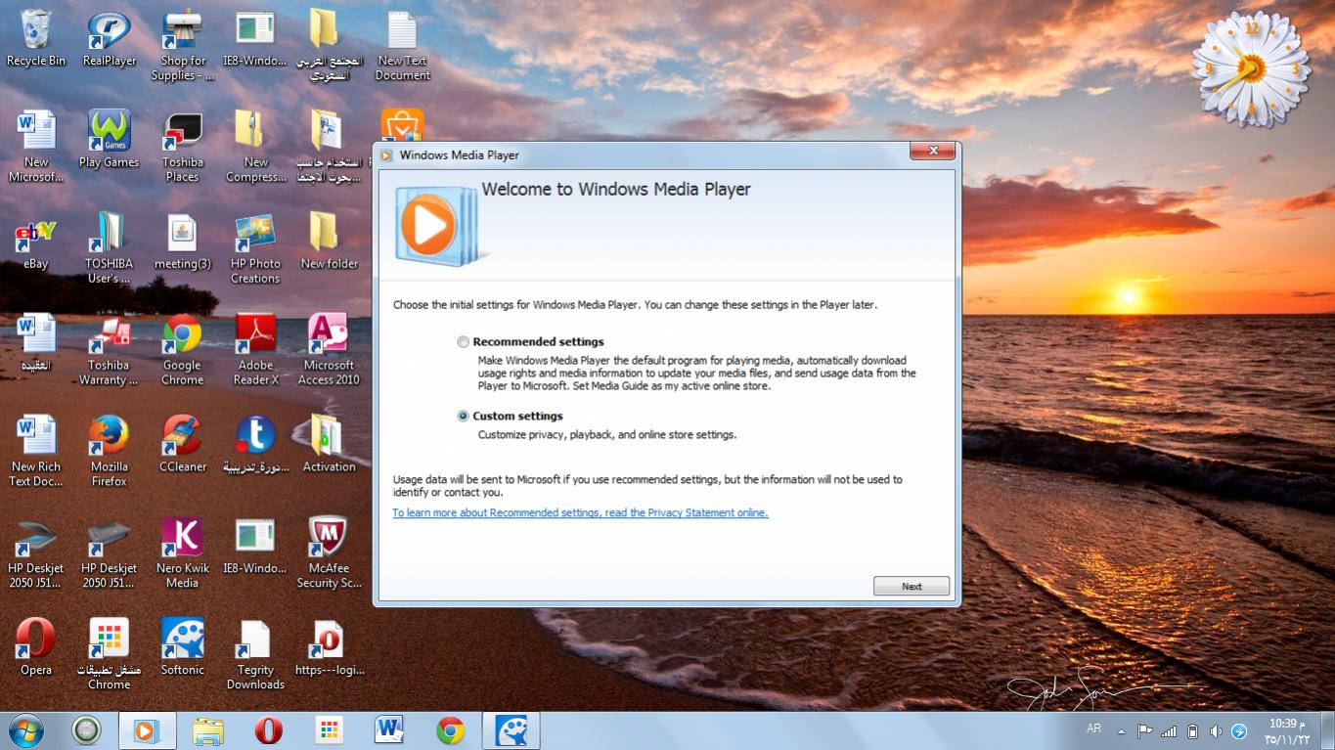Click the AR input language indicator
Screen dimensions: 1335x750
[x=1093, y=728]
